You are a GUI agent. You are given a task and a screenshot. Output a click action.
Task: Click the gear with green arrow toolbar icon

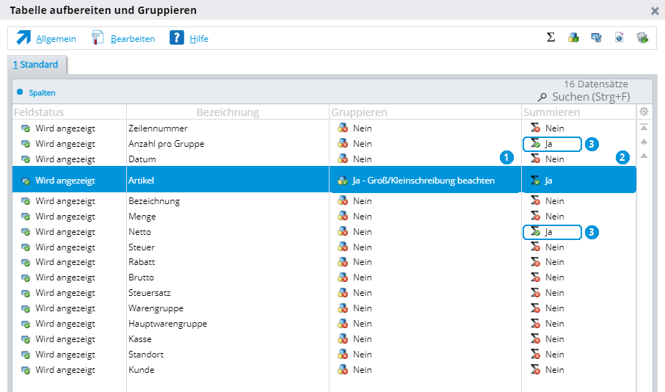click(642, 37)
